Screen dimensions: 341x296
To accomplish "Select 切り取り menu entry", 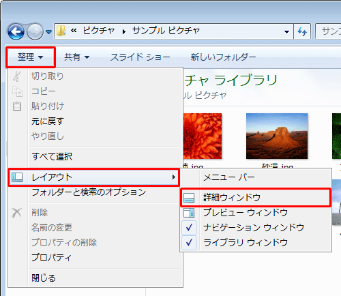I will pos(95,76).
